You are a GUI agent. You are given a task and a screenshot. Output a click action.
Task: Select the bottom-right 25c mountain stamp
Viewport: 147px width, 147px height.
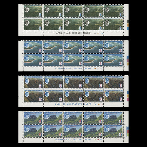point(113,131)
